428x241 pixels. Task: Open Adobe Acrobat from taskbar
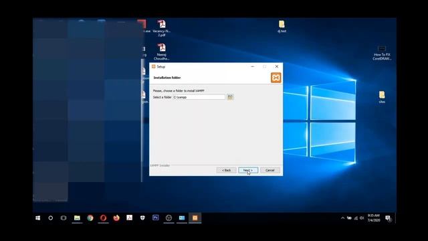click(x=129, y=218)
